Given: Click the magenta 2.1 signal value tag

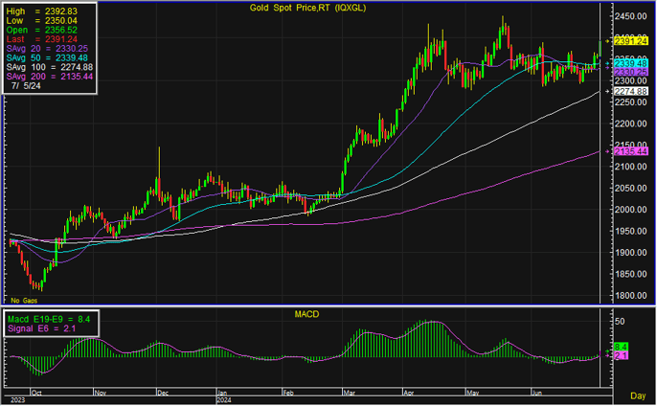Looking at the screenshot, I should coord(620,356).
